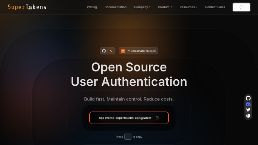The width and height of the screenshot is (258, 145).
Task: Open GitHub from the side social bar
Action: pyautogui.click(x=248, y=98)
